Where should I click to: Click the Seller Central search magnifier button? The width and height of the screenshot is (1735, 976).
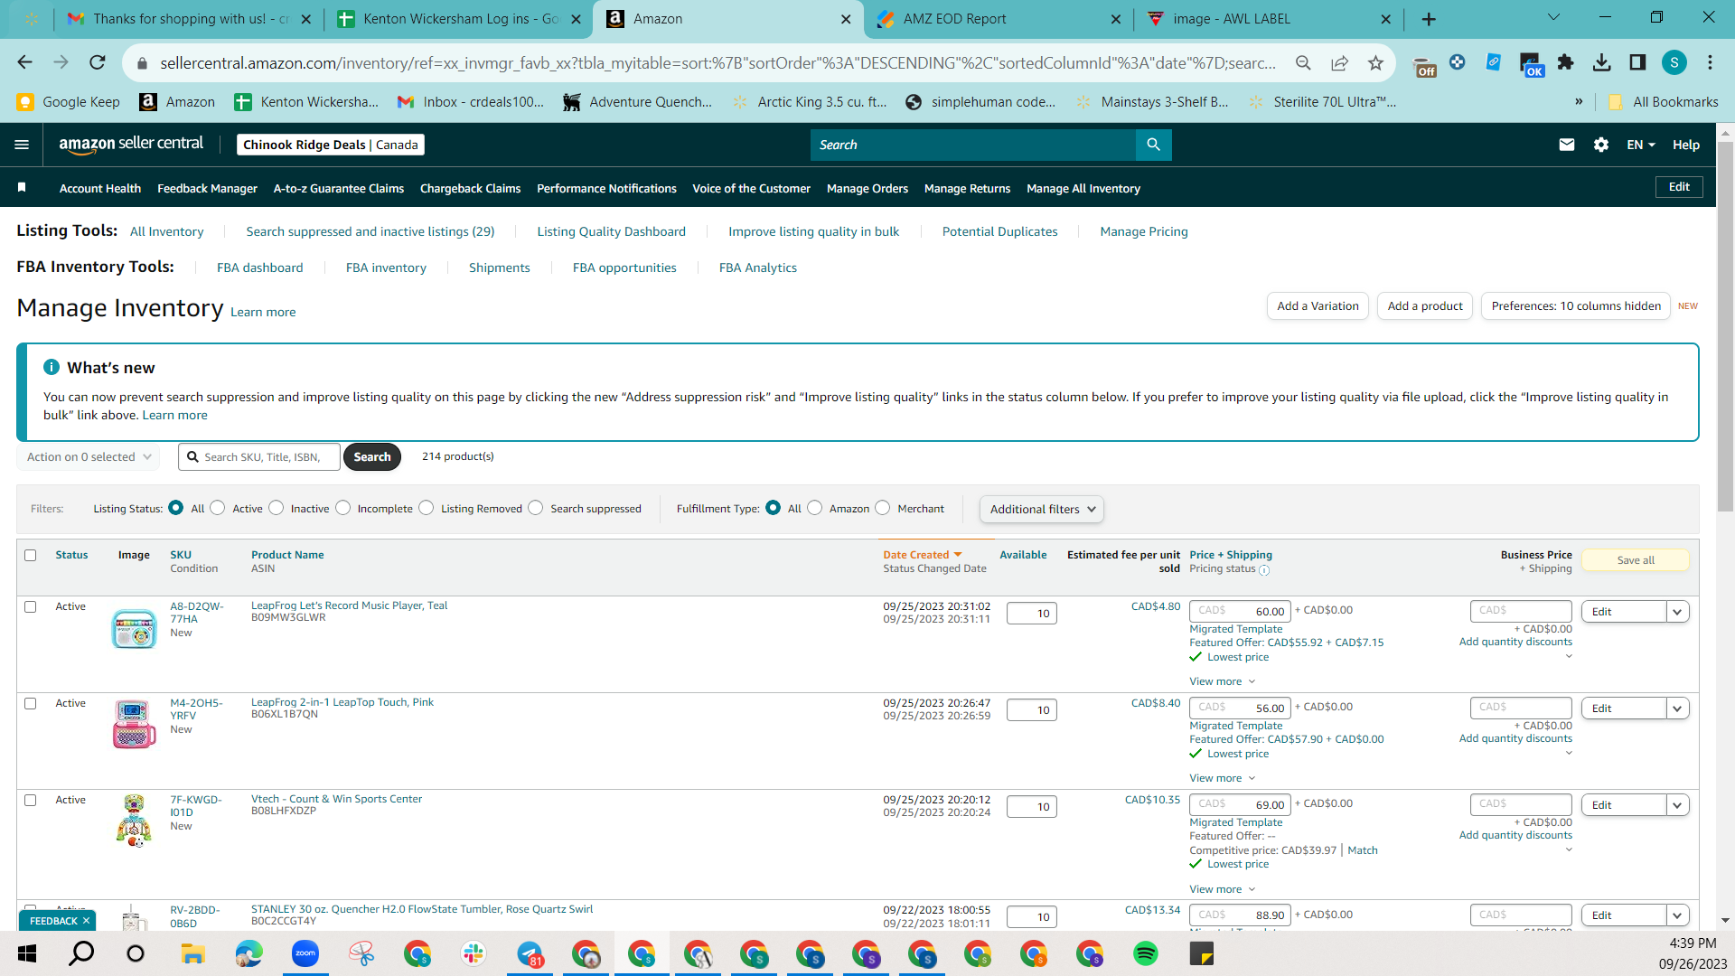pos(1153,145)
